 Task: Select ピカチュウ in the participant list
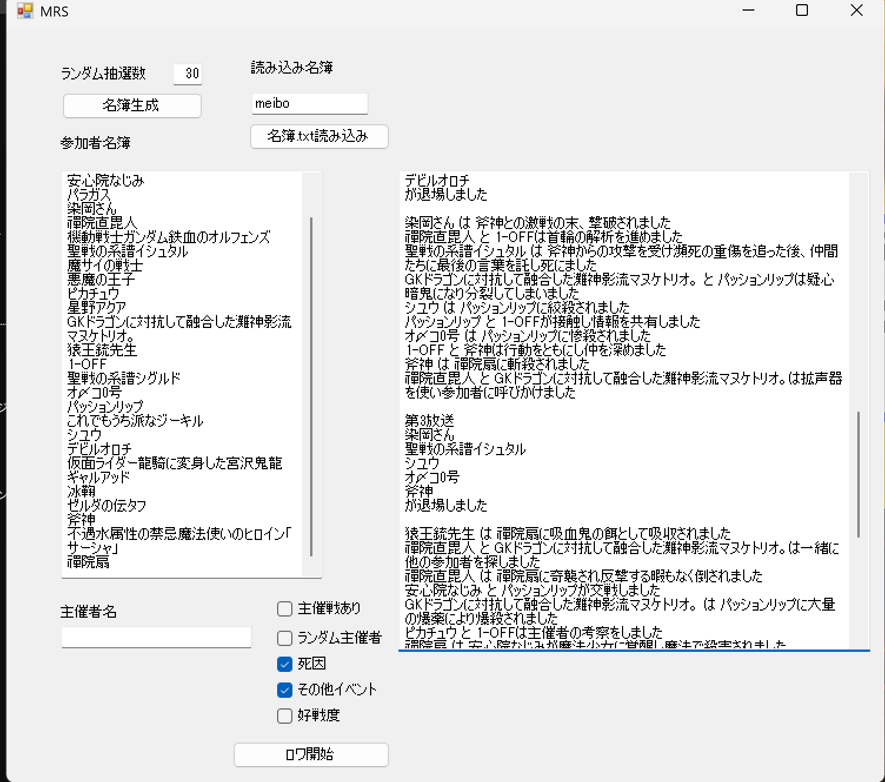click(x=94, y=293)
